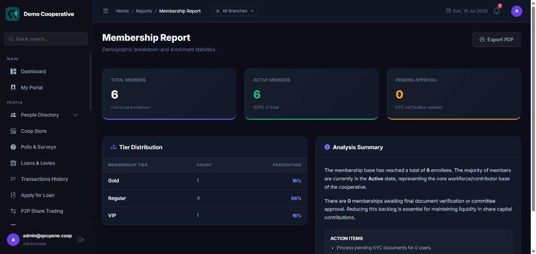This screenshot has width=536, height=254.
Task: Click the P2P Share Trading arrows icon
Action: 13,211
